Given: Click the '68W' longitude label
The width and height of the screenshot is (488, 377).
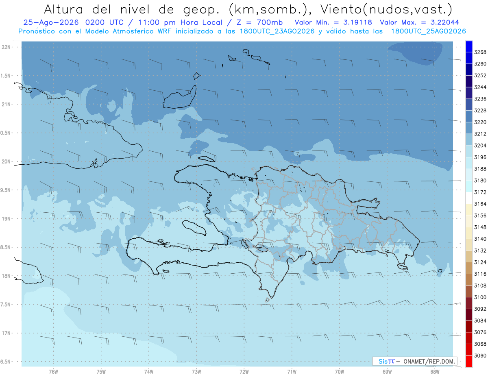Looking at the screenshot, I should click(x=435, y=371).
